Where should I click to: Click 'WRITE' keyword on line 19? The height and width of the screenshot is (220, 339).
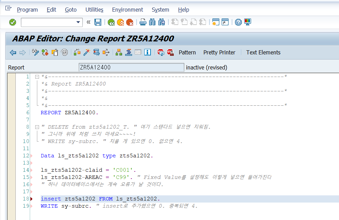49,206
